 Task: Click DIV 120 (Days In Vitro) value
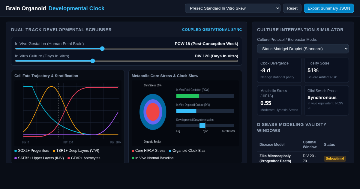click(x=216, y=56)
